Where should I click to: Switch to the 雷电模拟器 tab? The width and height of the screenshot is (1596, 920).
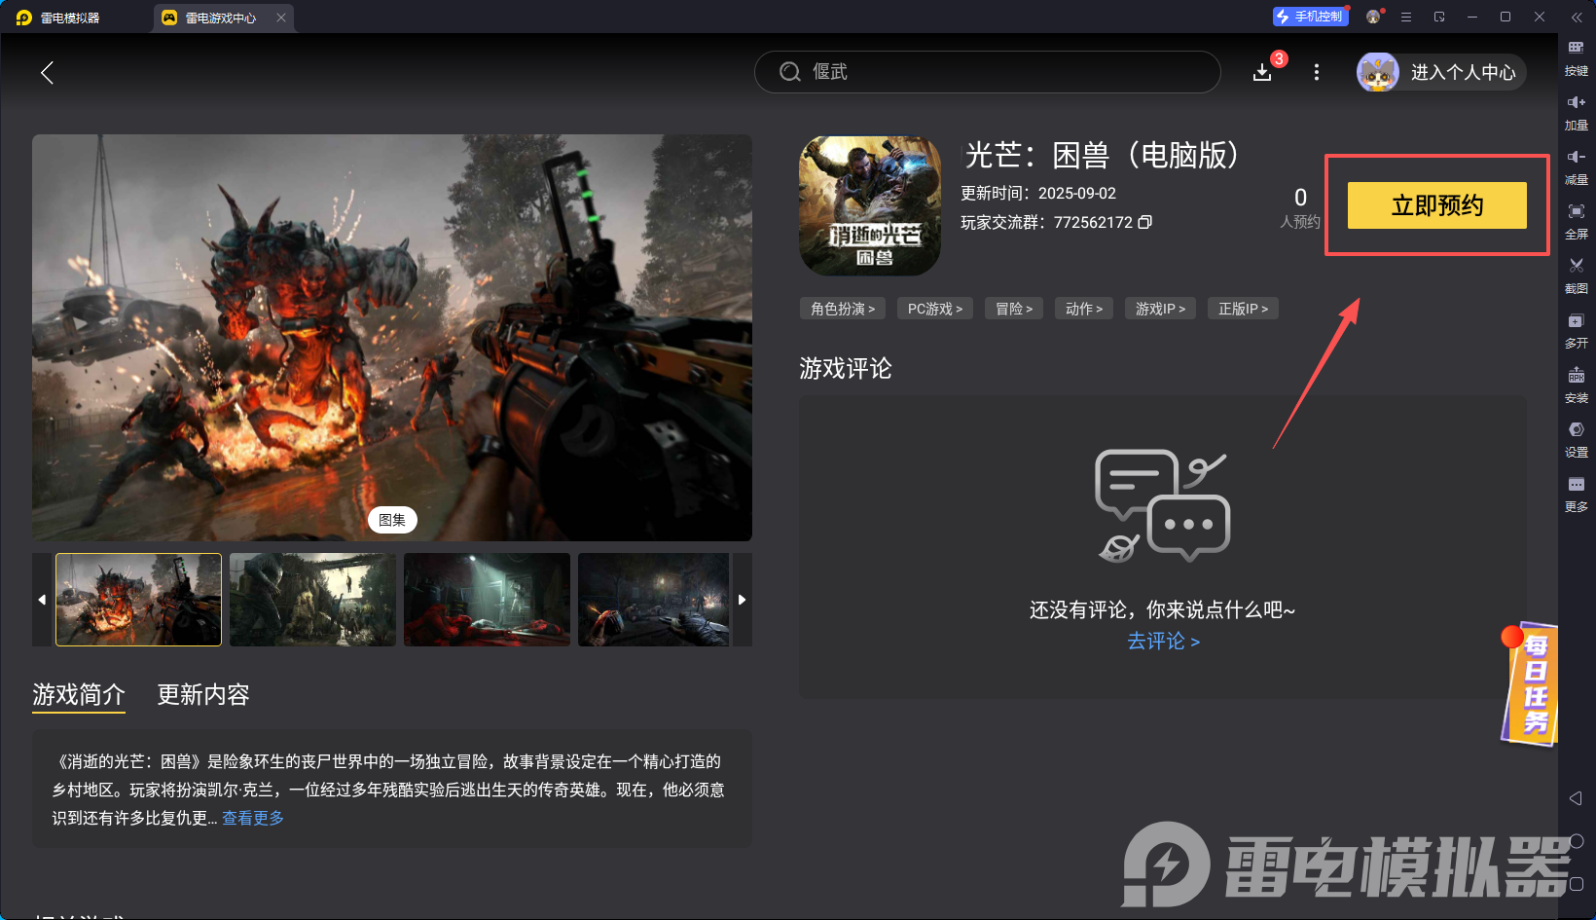point(58,18)
